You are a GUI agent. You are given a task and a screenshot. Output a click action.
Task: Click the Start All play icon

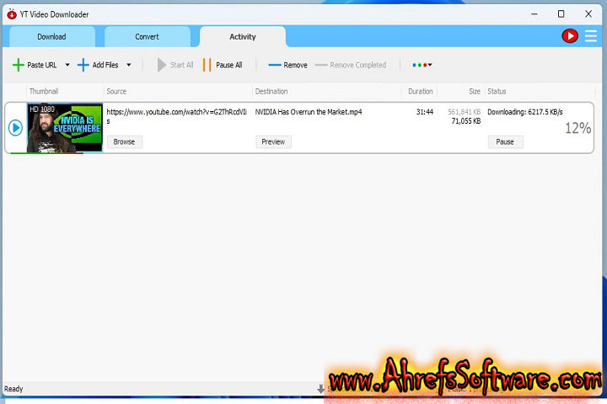coord(162,65)
